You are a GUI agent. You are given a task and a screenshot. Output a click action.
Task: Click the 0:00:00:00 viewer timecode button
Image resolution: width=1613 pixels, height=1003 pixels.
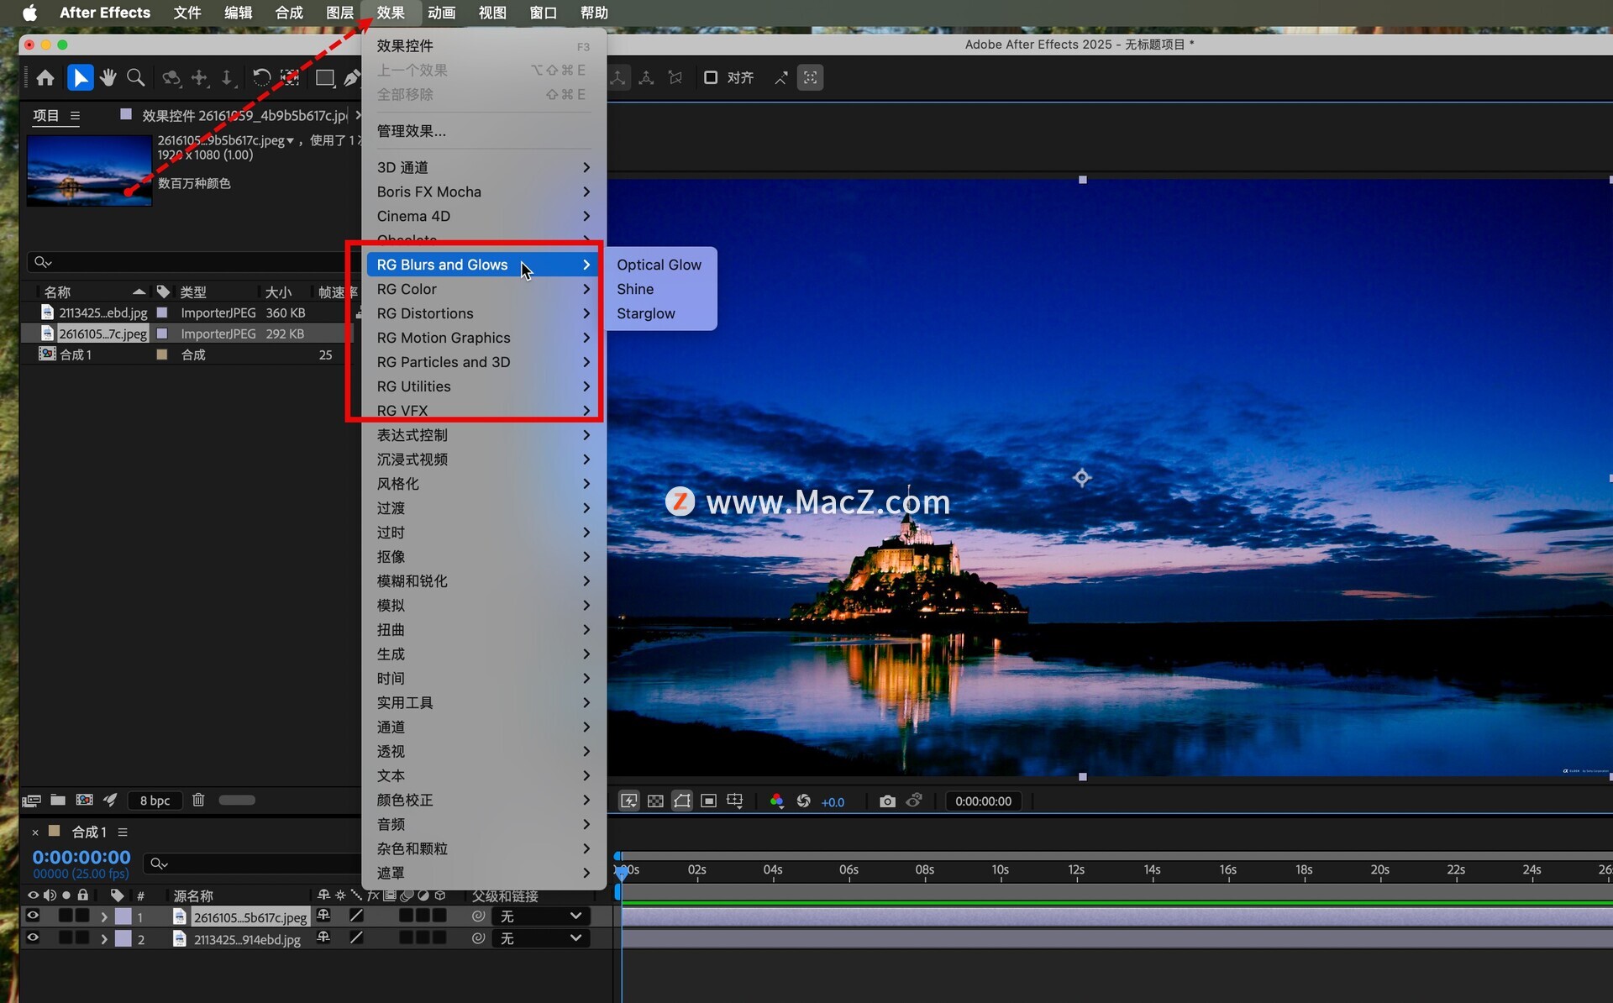click(x=983, y=801)
